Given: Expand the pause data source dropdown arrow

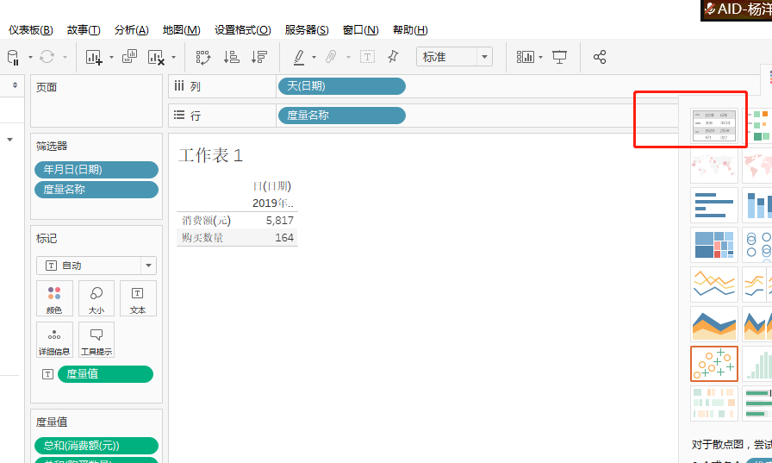Looking at the screenshot, I should point(30,58).
